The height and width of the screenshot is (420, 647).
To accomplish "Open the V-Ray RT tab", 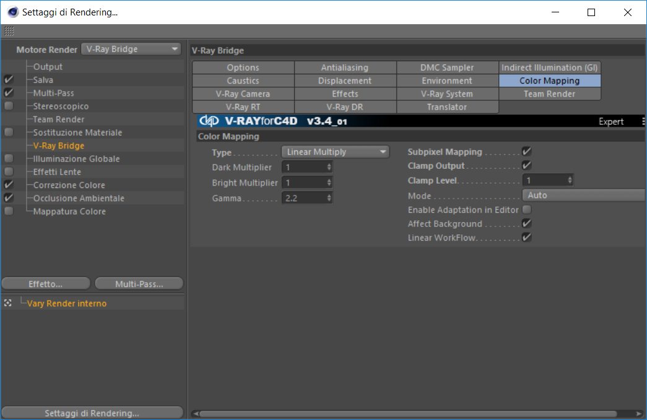I will pos(243,107).
